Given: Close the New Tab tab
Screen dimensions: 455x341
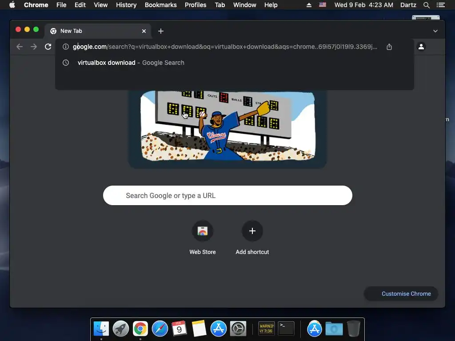Looking at the screenshot, I should (144, 31).
